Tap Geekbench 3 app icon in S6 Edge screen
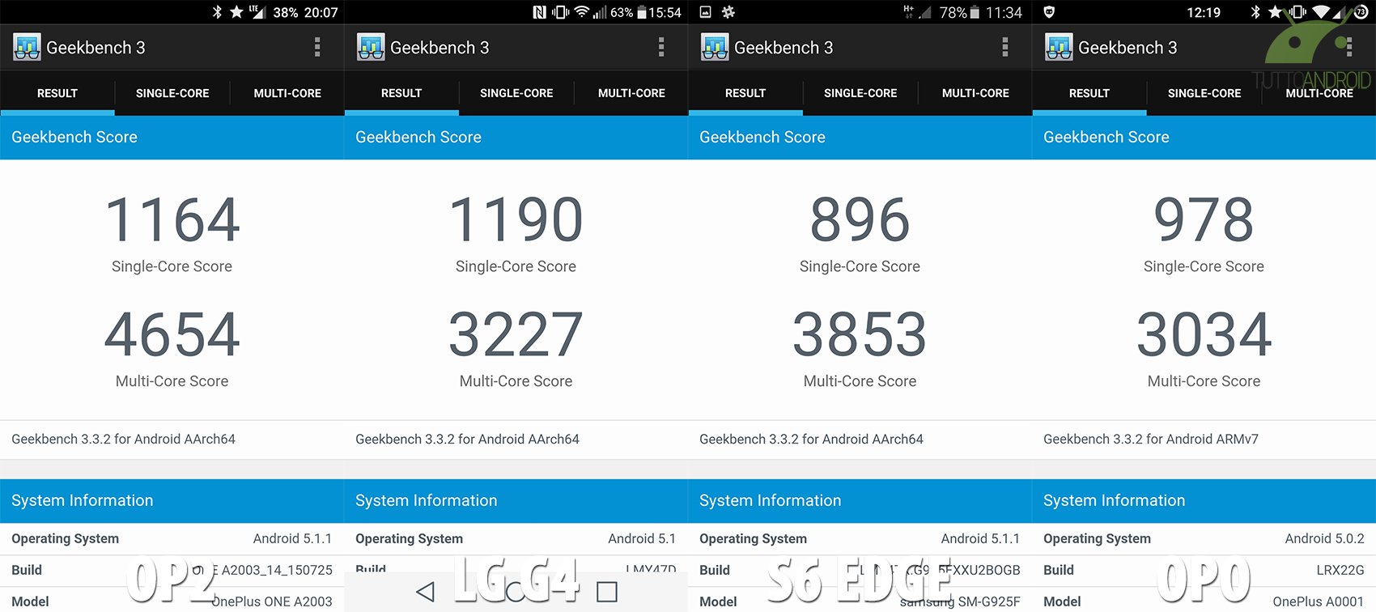Screen dimensions: 1376x612 715,47
